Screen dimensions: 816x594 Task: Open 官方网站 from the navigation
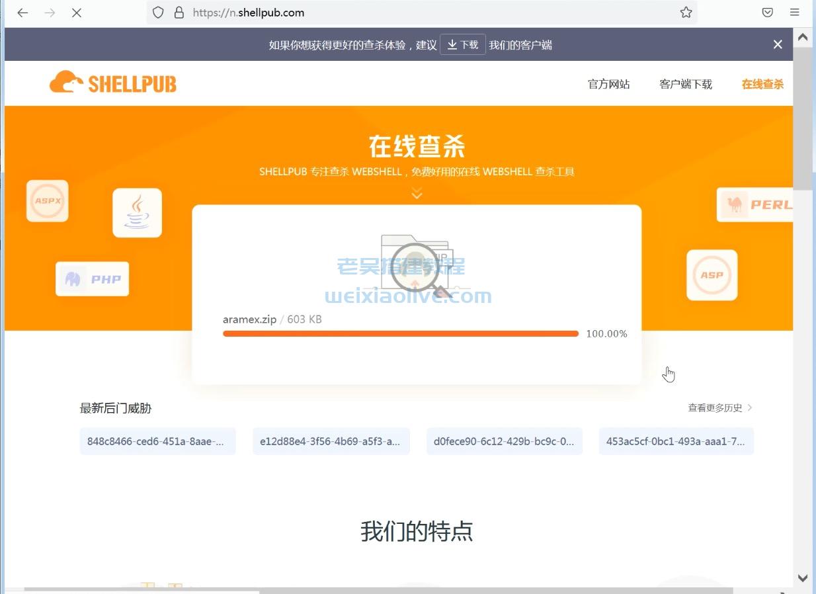coord(608,84)
